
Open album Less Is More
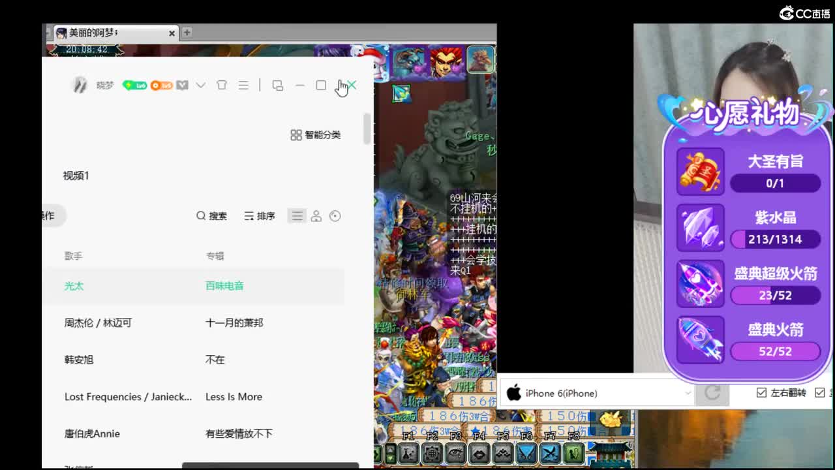(234, 397)
